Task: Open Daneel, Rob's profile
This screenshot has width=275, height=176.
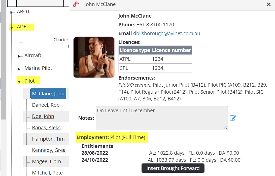Action: tap(46, 105)
